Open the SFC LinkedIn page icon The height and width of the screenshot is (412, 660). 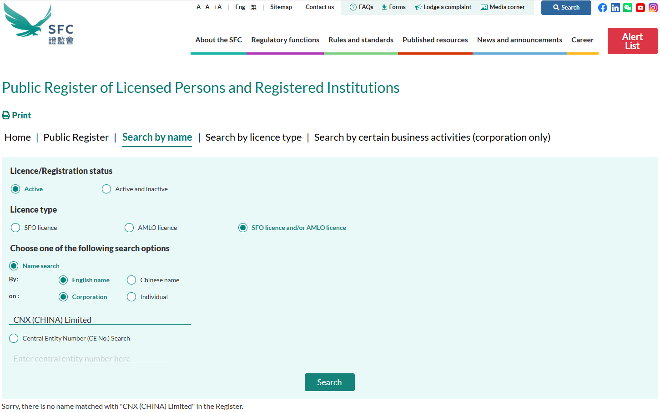[x=615, y=8]
